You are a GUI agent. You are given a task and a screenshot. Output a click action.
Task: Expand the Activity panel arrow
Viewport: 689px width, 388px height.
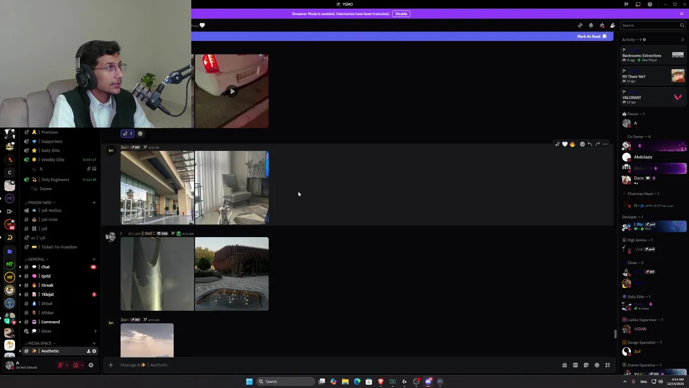tap(683, 39)
